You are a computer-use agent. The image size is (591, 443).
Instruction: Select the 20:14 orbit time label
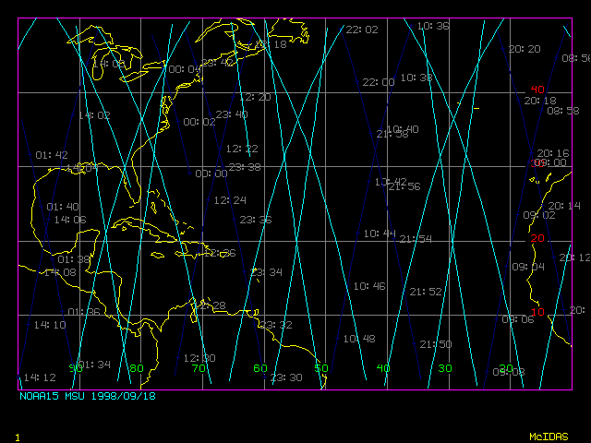(x=564, y=206)
